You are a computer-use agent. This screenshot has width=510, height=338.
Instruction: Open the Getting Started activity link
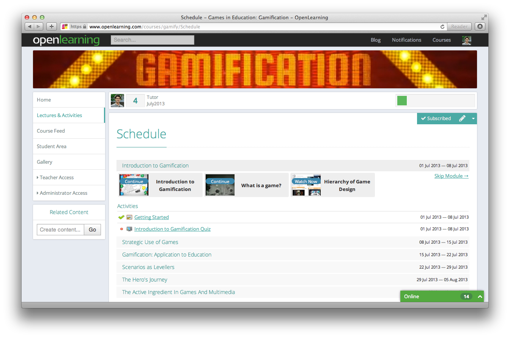151,217
